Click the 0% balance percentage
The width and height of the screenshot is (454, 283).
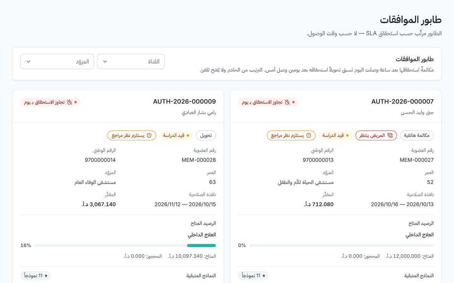(x=242, y=246)
